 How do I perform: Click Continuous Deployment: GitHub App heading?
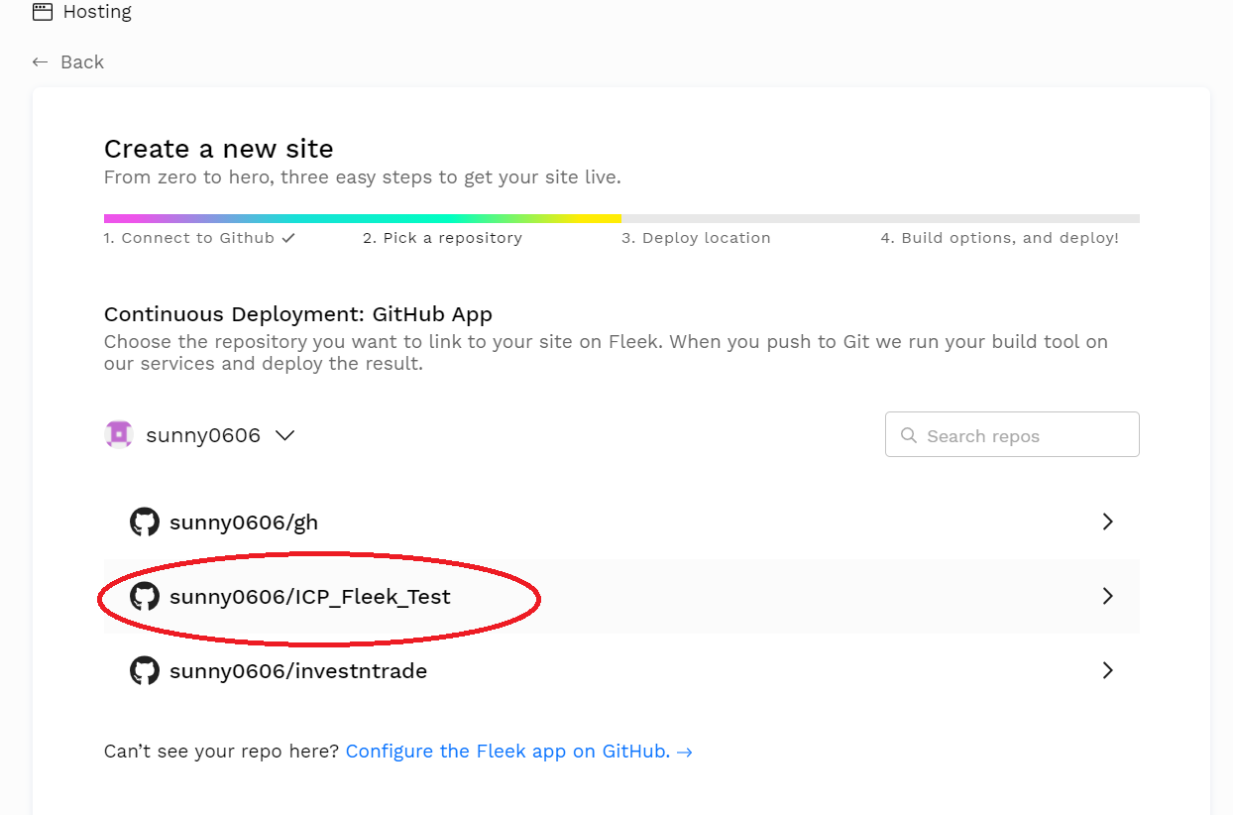click(298, 314)
